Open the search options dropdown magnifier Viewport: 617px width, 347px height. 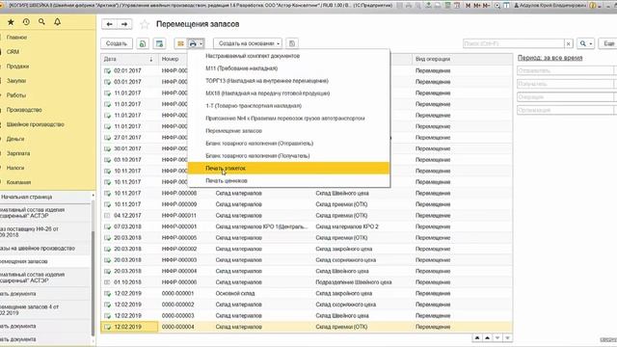[x=585, y=43]
